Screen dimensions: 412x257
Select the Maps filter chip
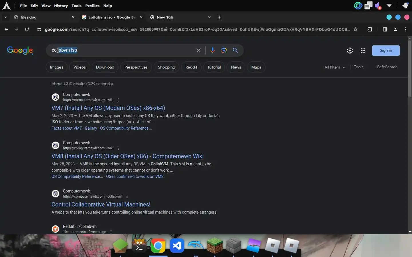click(x=256, y=67)
